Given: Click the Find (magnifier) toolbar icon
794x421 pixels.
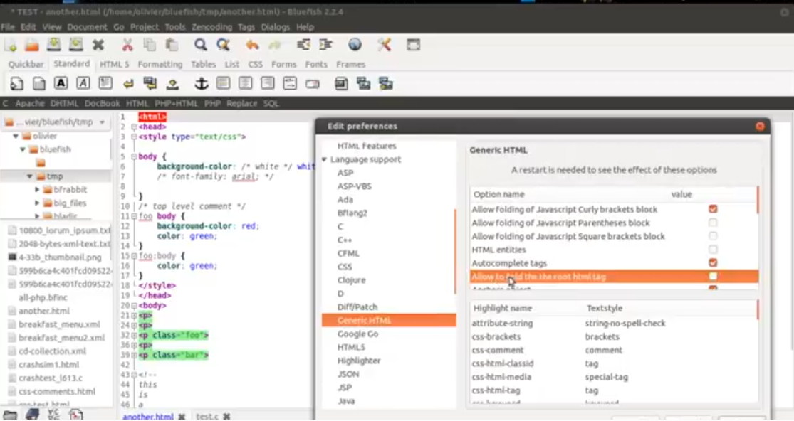Looking at the screenshot, I should click(199, 45).
